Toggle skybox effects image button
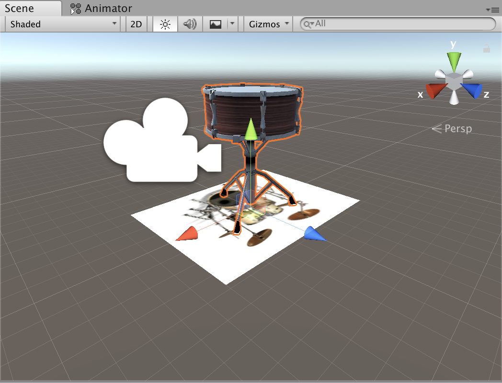This screenshot has width=502, height=383. [x=216, y=24]
